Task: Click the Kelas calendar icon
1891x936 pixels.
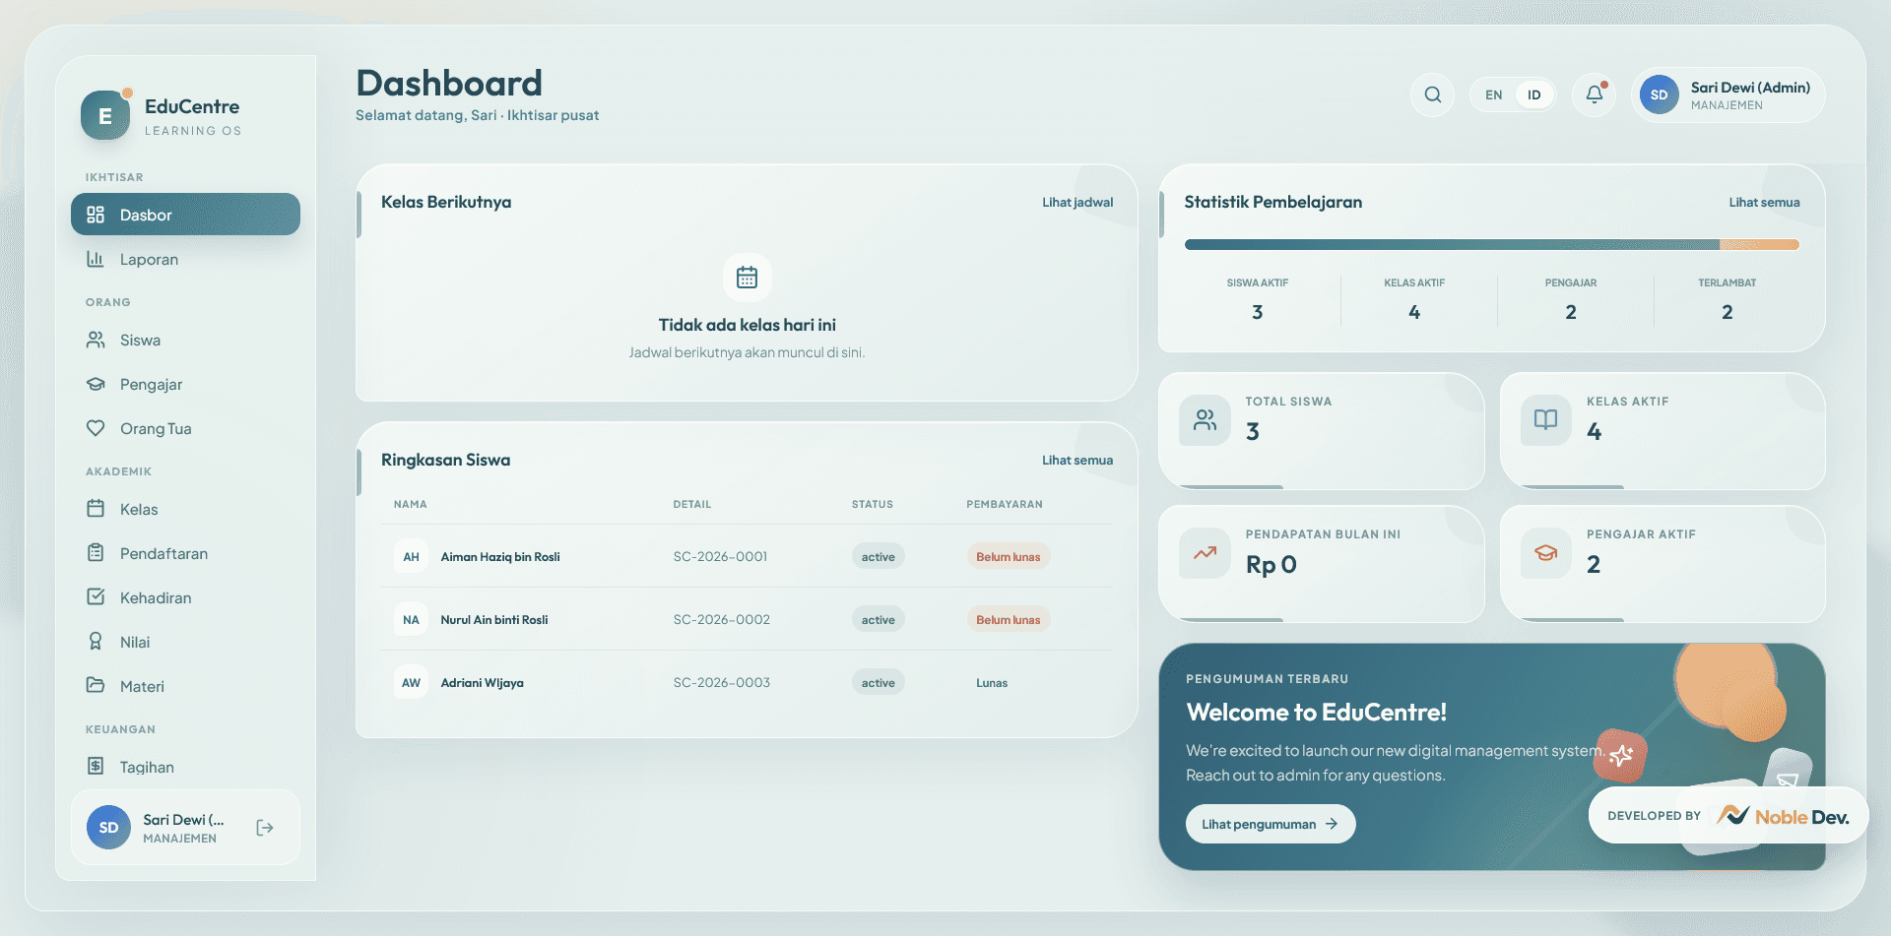Action: point(96,509)
